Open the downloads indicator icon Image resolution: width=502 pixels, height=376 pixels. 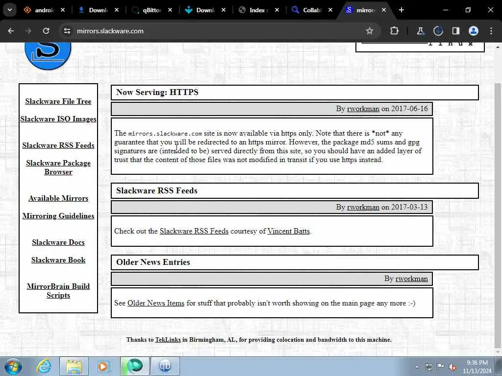pos(438,31)
